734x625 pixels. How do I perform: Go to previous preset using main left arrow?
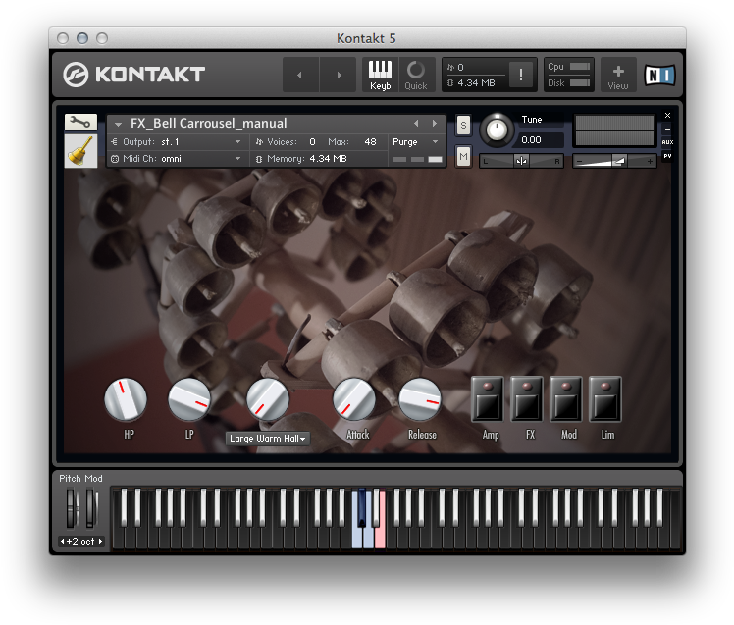[300, 75]
